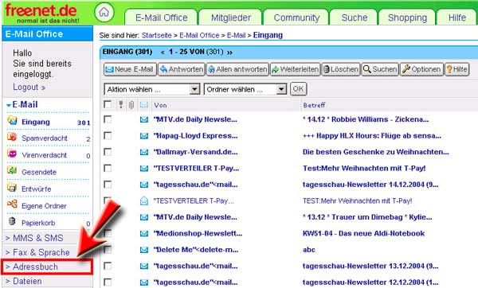Open the toolbar Hilfe button
This screenshot has height=288, width=478.
pos(456,69)
